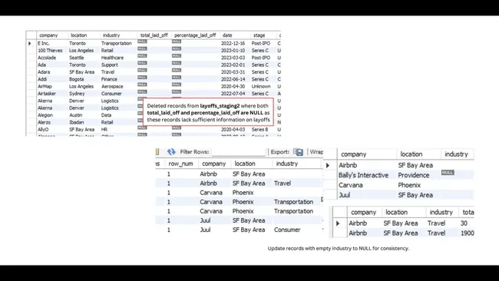
Task: Select the 100 Thieves company cell
Action: coord(50,50)
